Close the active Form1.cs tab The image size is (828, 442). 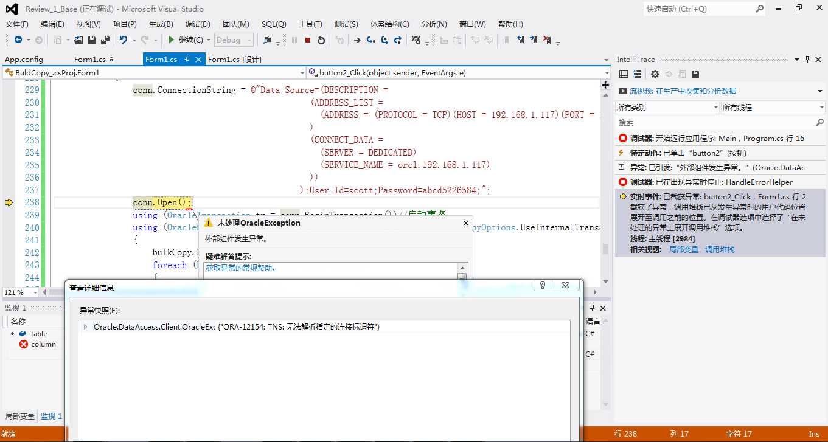pyautogui.click(x=199, y=60)
